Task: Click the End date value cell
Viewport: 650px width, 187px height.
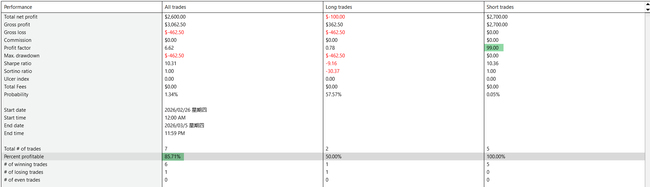Action: click(x=184, y=126)
